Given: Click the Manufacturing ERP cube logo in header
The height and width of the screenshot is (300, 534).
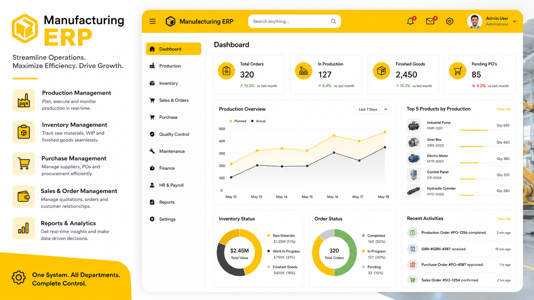Looking at the screenshot, I should tap(171, 21).
